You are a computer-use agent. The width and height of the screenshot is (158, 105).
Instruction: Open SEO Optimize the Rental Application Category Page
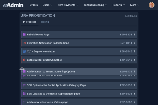coord(79,85)
